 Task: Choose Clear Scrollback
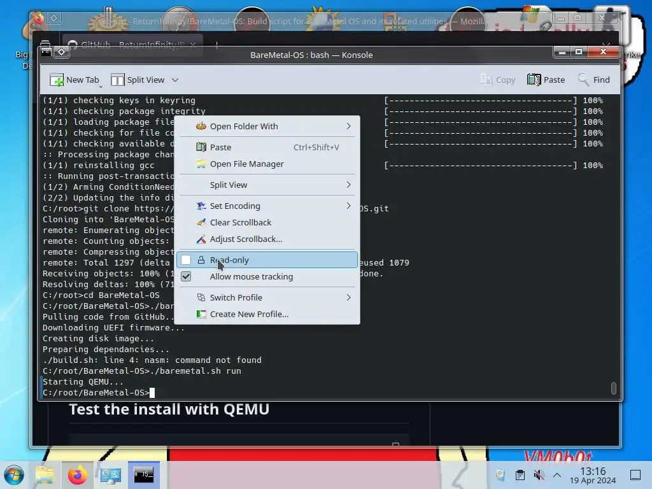click(267, 222)
